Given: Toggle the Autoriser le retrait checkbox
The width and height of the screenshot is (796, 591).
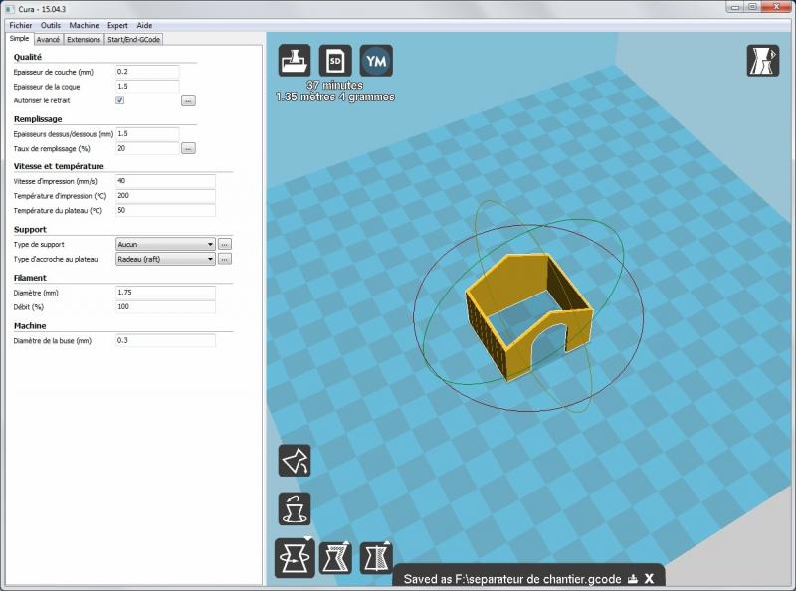Looking at the screenshot, I should [x=120, y=100].
